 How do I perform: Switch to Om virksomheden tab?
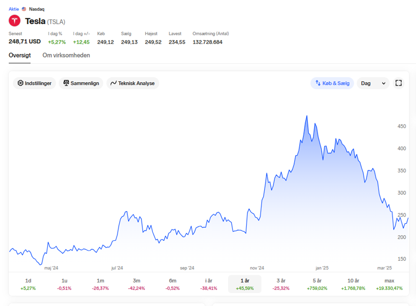(x=66, y=55)
